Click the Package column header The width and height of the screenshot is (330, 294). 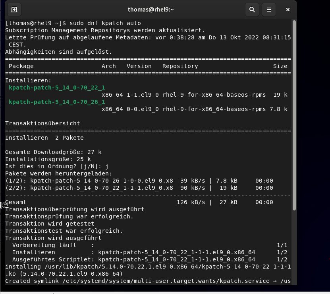21,66
